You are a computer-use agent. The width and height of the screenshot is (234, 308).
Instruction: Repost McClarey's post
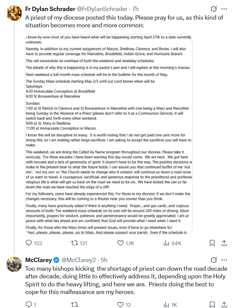75,305
